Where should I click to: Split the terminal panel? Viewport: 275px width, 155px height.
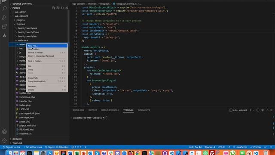(258, 110)
